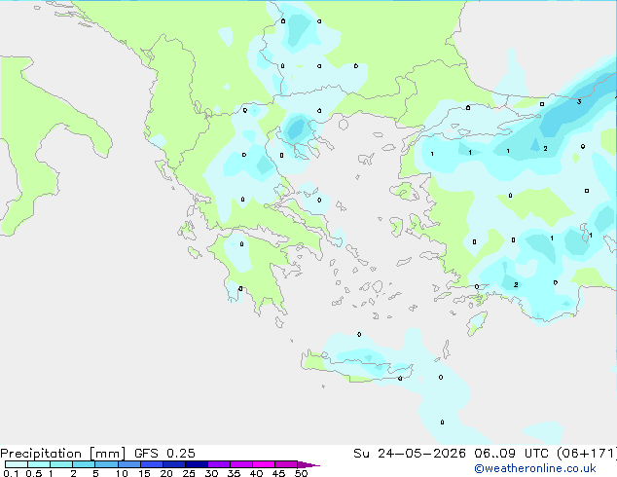Pick the 15–20 mm blue legend box

pos(152,464)
